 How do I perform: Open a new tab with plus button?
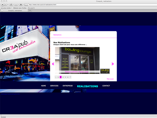tap(30, 10)
